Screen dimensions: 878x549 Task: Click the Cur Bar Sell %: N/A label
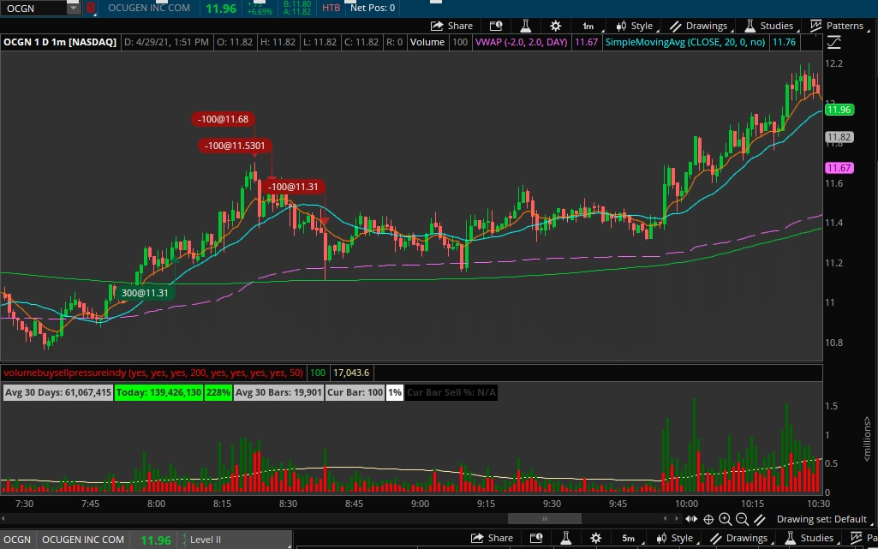451,392
